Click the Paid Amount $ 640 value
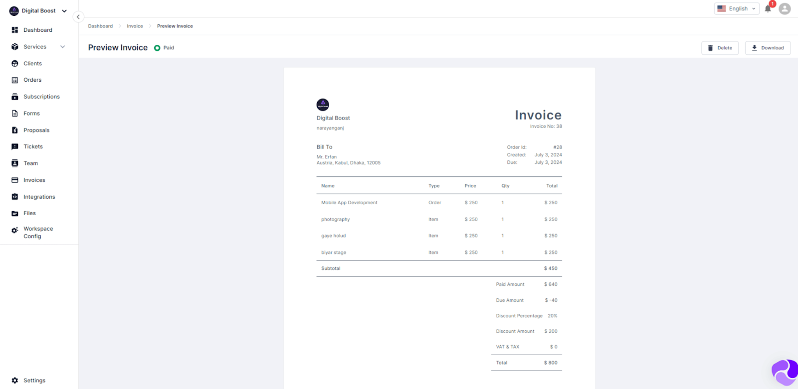798x389 pixels. coord(551,284)
